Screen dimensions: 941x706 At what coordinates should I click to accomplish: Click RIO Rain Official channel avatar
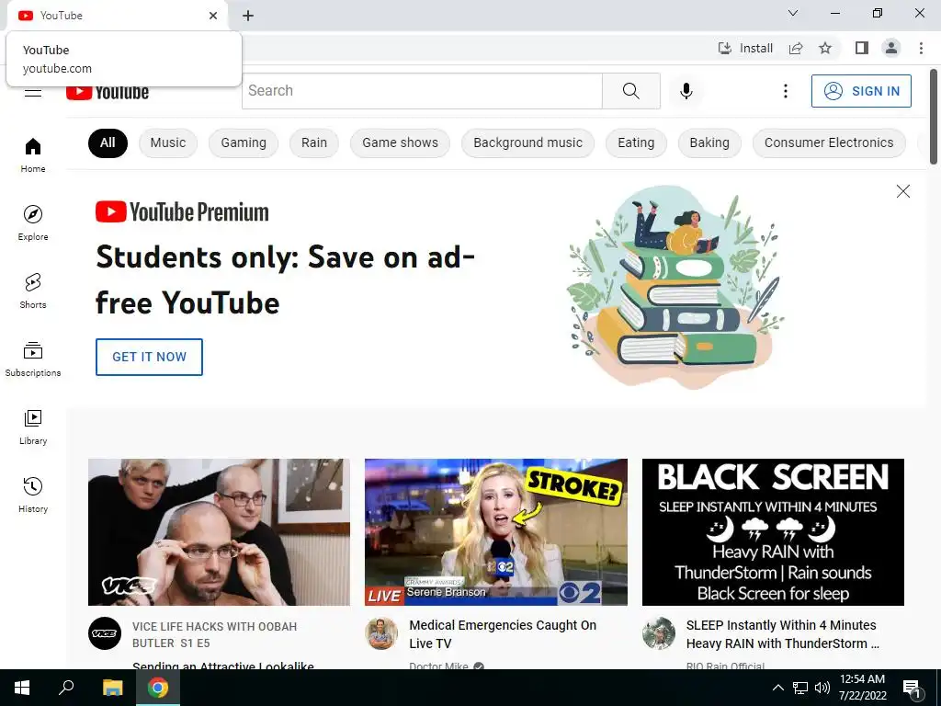tap(658, 632)
